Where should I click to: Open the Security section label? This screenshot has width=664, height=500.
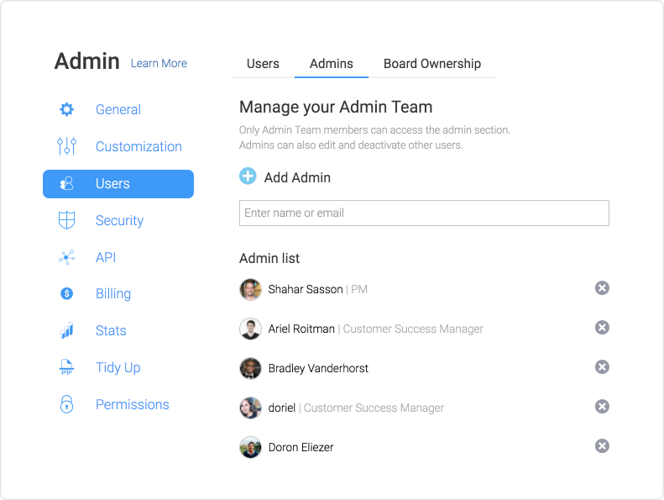click(x=119, y=220)
